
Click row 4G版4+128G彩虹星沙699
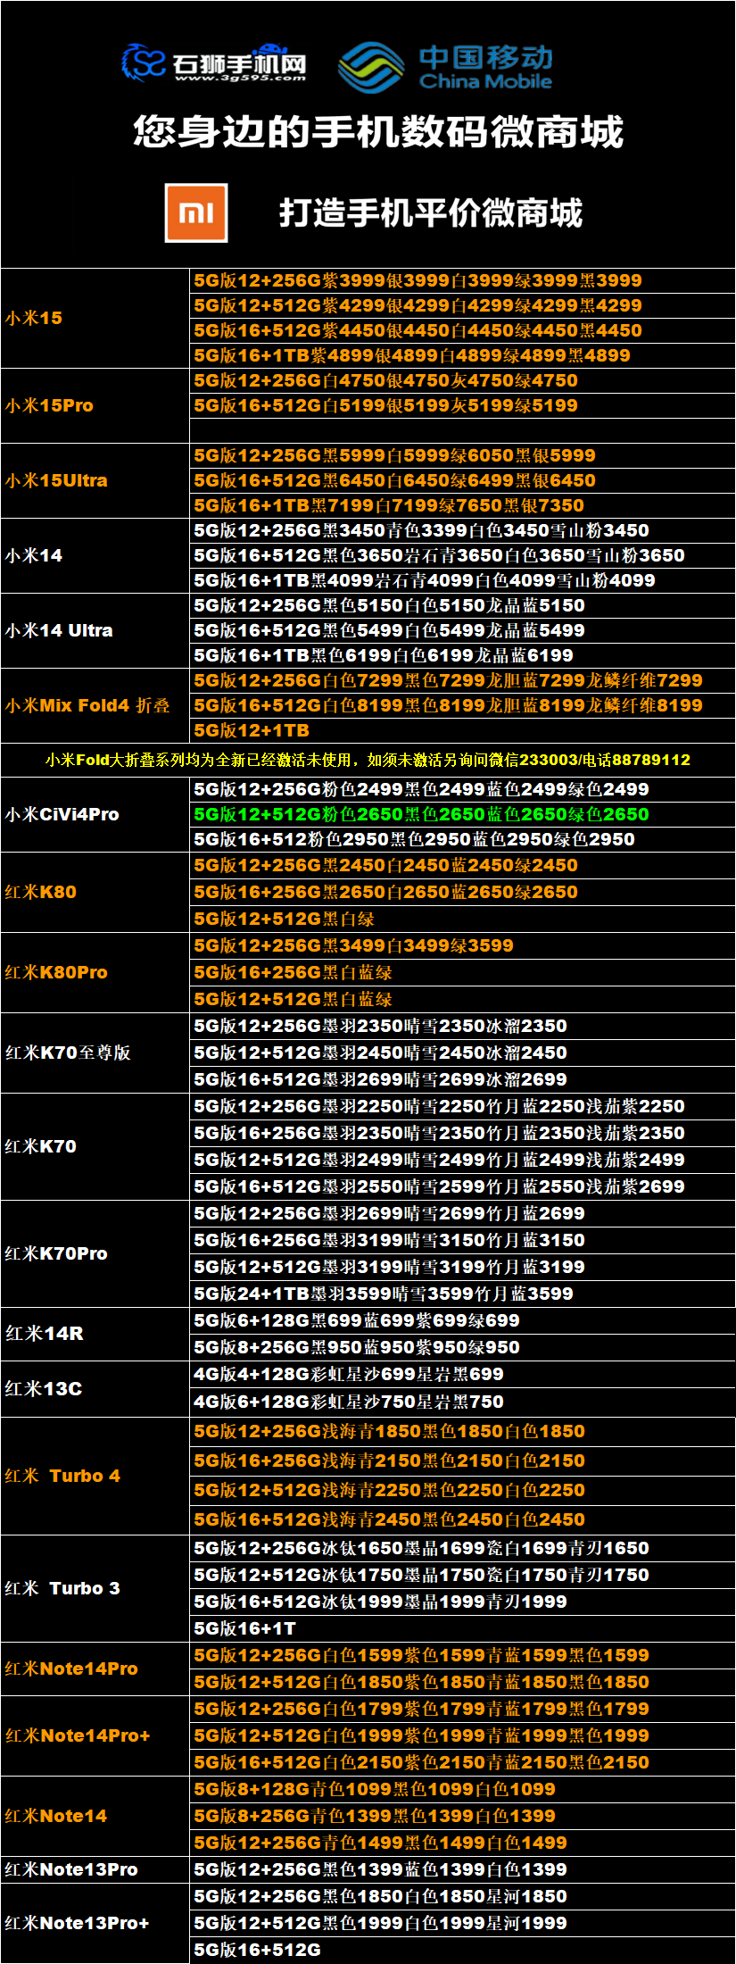(x=462, y=1374)
